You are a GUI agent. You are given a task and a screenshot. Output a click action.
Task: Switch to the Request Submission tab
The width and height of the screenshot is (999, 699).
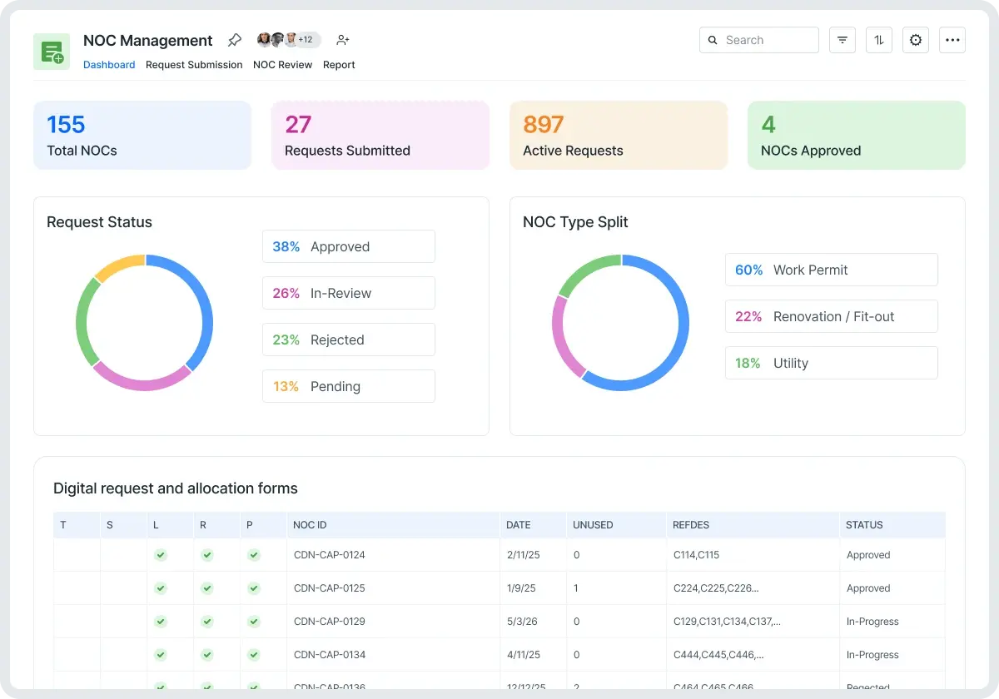194,65
